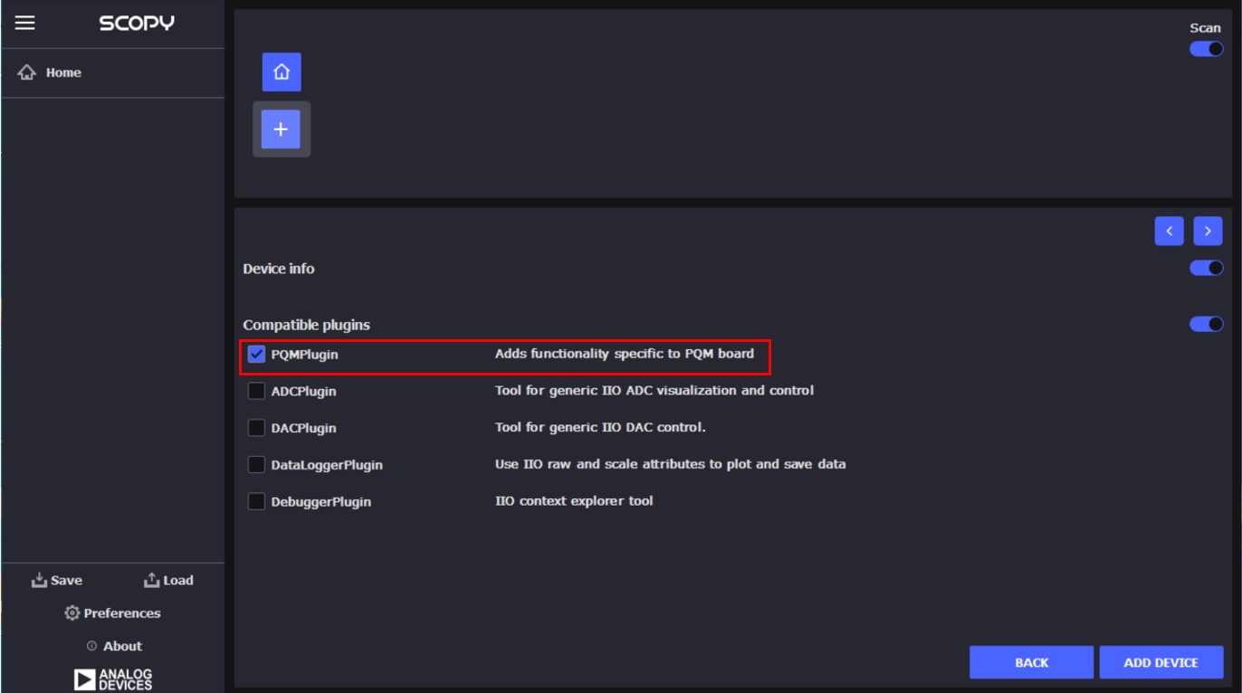Click 'Adds functionality specific to PQM board'
The image size is (1242, 693).
click(x=625, y=354)
